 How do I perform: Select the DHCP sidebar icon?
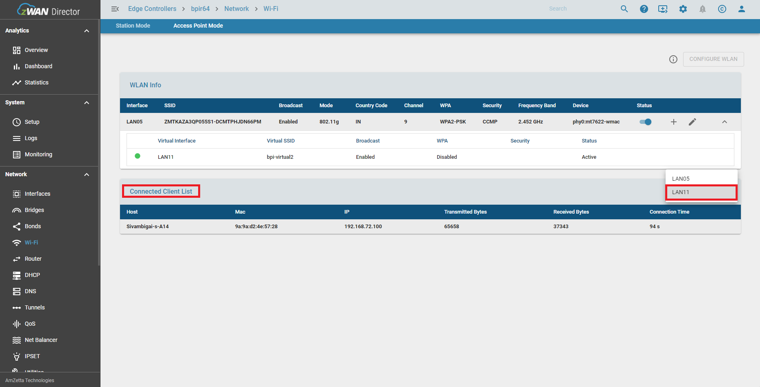point(17,275)
